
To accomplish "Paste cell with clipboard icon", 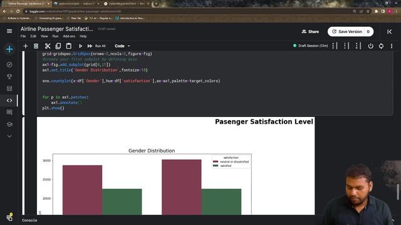I will (x=68, y=46).
